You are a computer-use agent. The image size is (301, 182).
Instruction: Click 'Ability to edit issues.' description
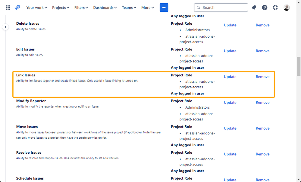pos(30,55)
